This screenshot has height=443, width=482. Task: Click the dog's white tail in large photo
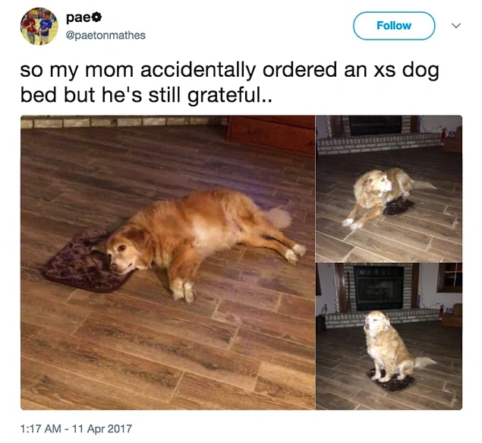279,217
